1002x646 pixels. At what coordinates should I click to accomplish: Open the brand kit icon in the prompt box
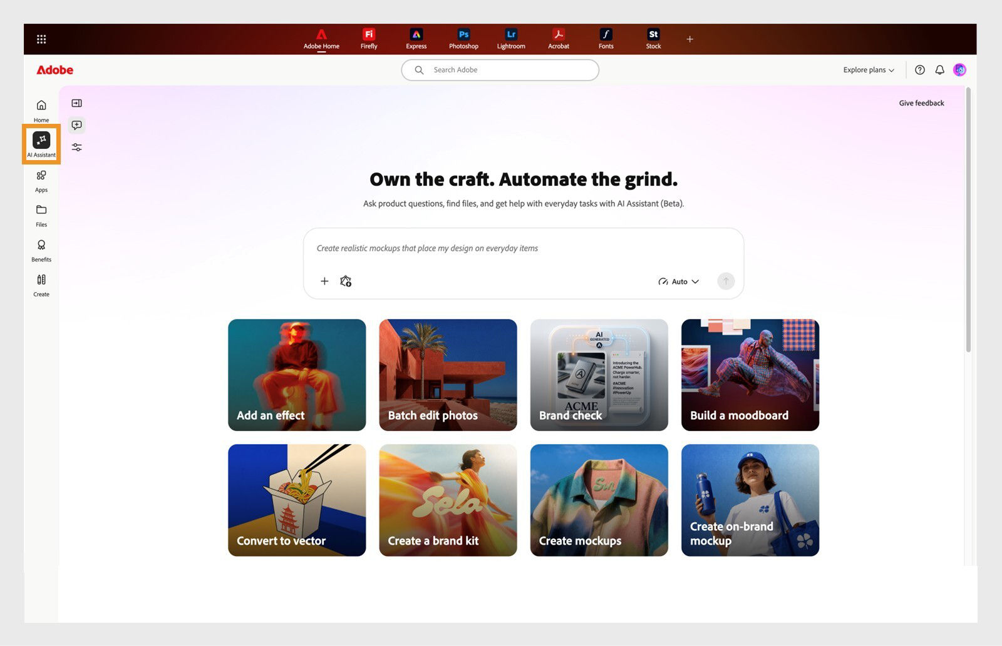[346, 281]
